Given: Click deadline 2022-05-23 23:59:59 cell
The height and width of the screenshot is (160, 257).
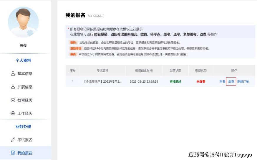Looking at the screenshot, I should [x=144, y=81].
